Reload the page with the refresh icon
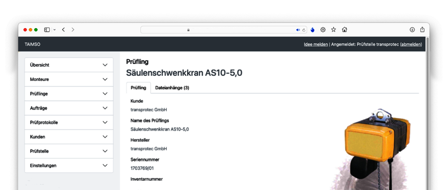444x190 pixels. click(x=304, y=30)
